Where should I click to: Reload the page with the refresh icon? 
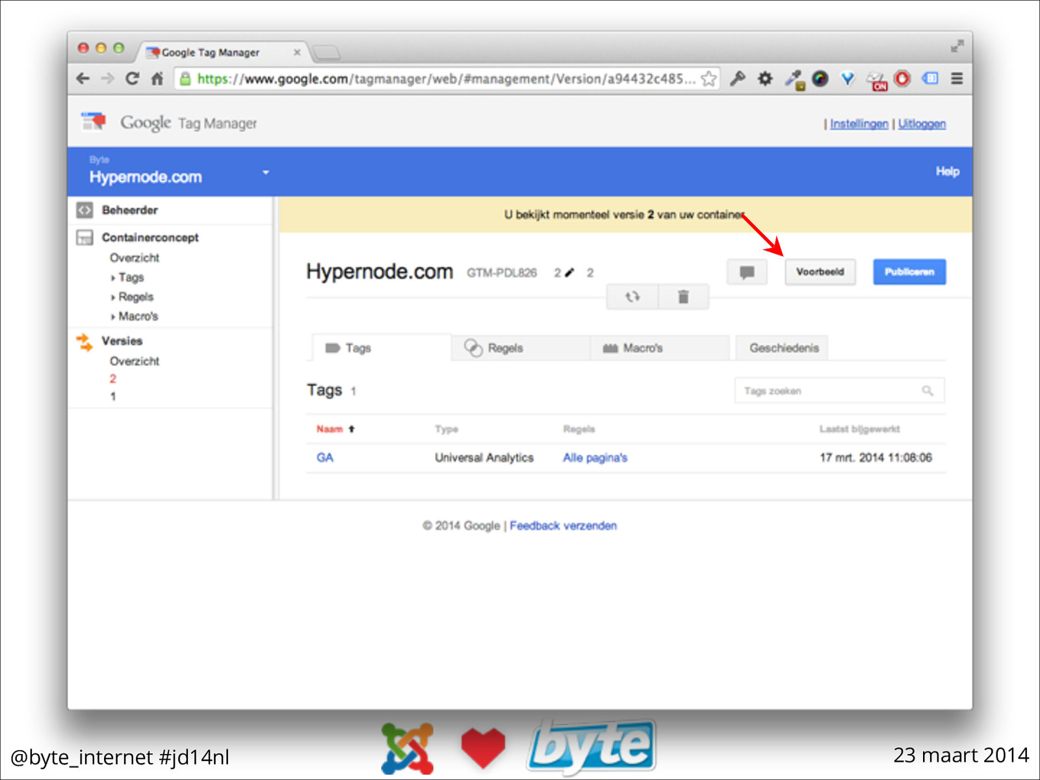[x=133, y=79]
